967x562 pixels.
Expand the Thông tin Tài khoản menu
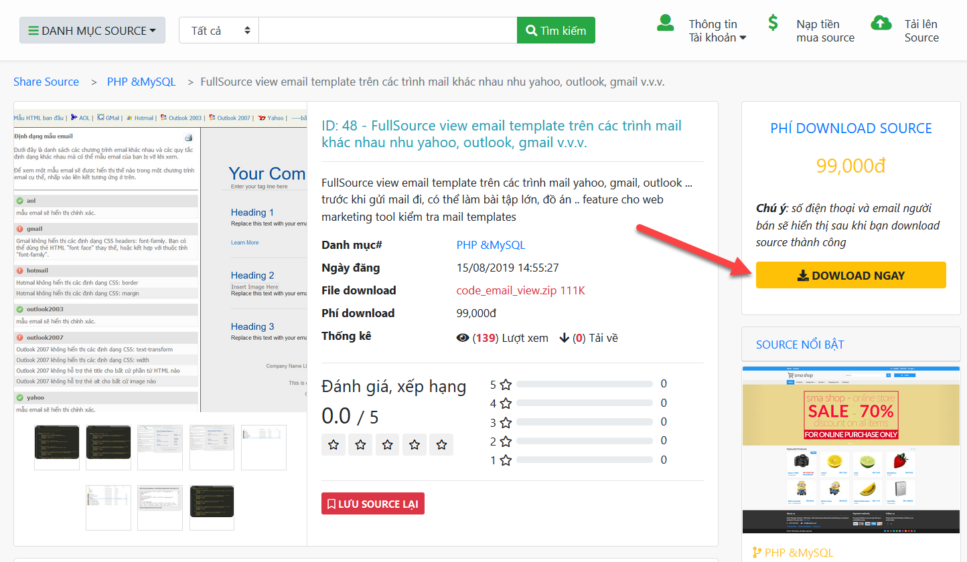click(x=717, y=31)
